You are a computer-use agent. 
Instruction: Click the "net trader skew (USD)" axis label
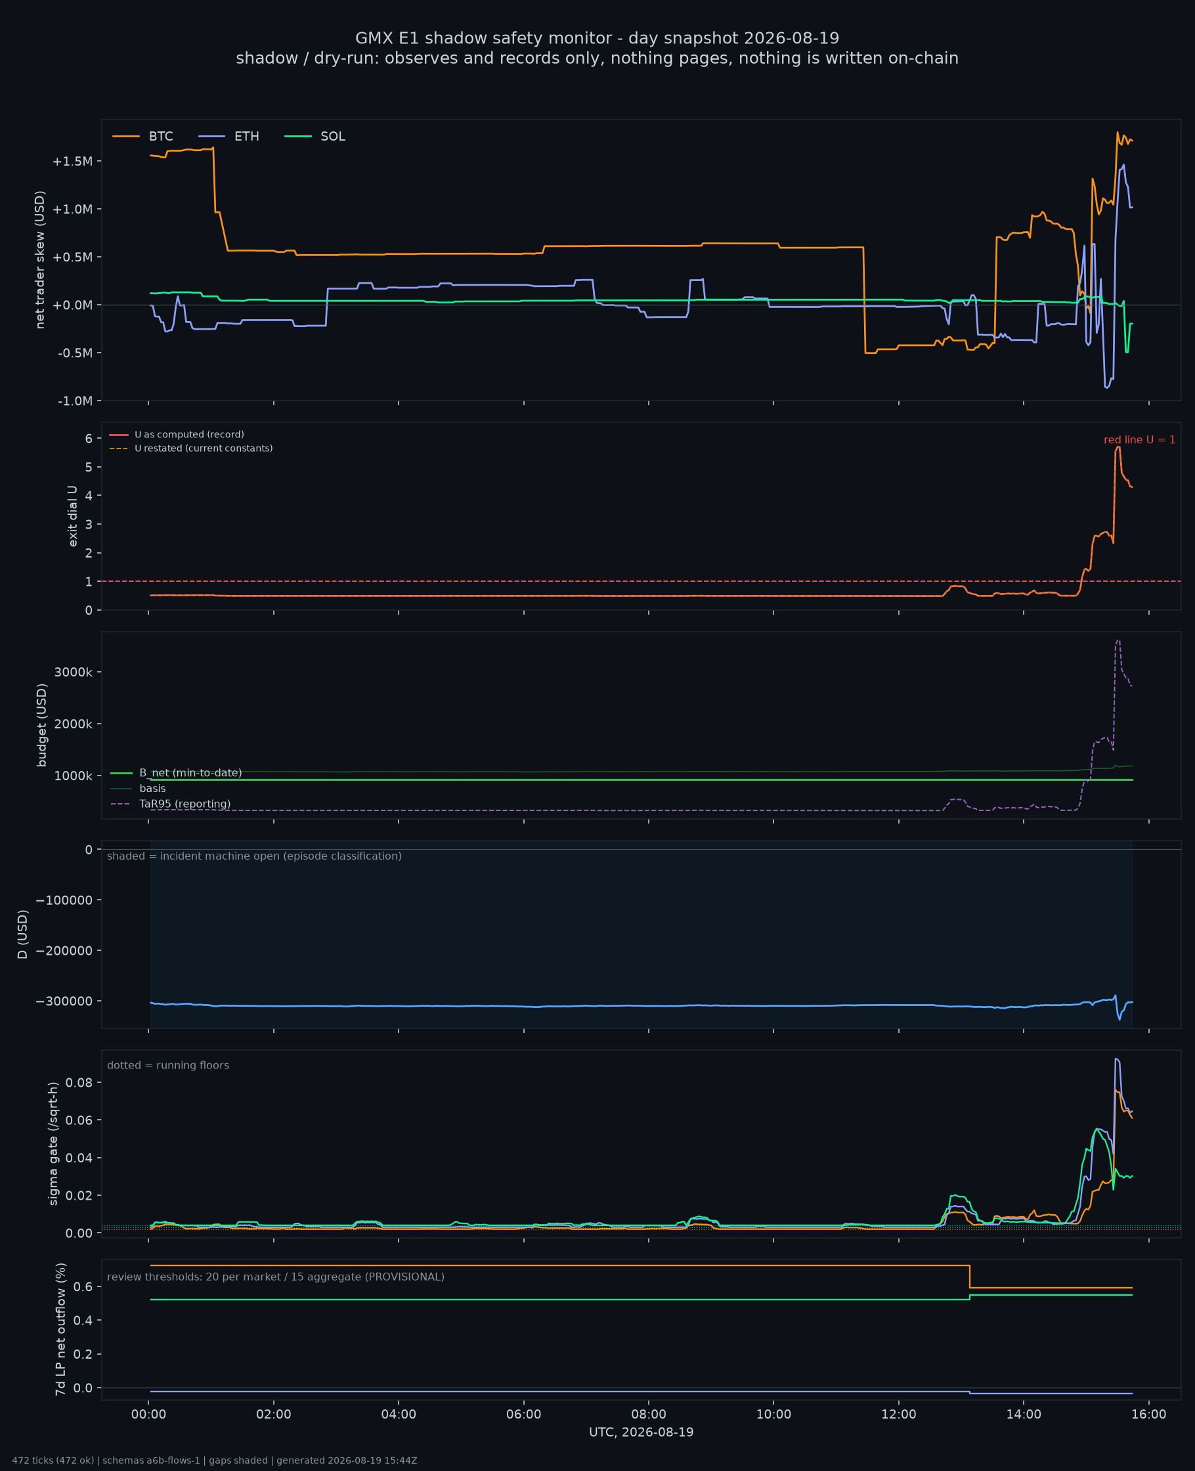pos(40,259)
